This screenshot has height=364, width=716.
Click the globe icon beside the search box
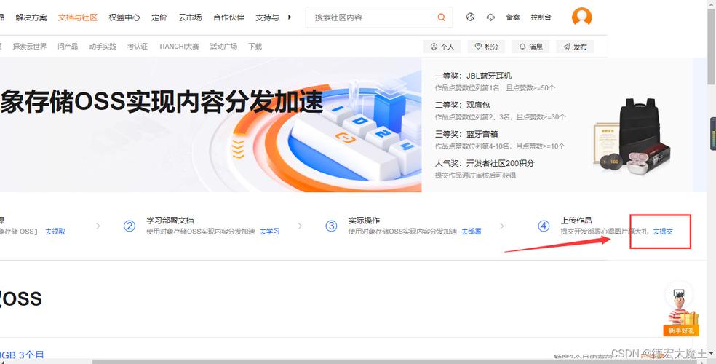pos(470,17)
